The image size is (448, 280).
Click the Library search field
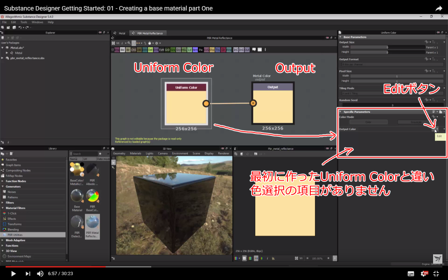[85, 154]
